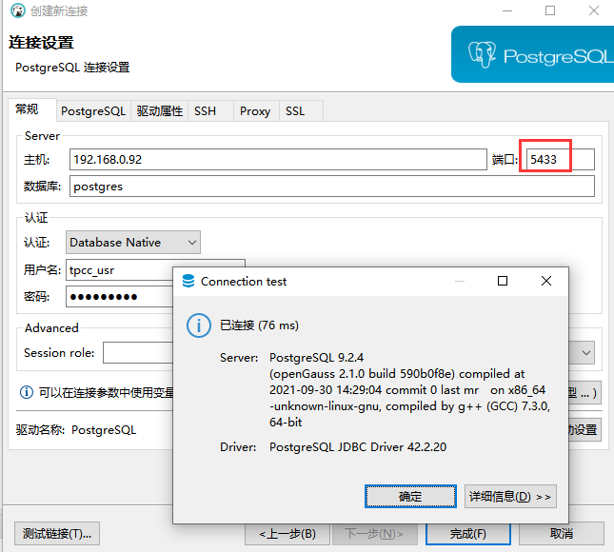This screenshot has width=614, height=552.
Task: Click the 数据库 field containing postgres
Action: 332,186
